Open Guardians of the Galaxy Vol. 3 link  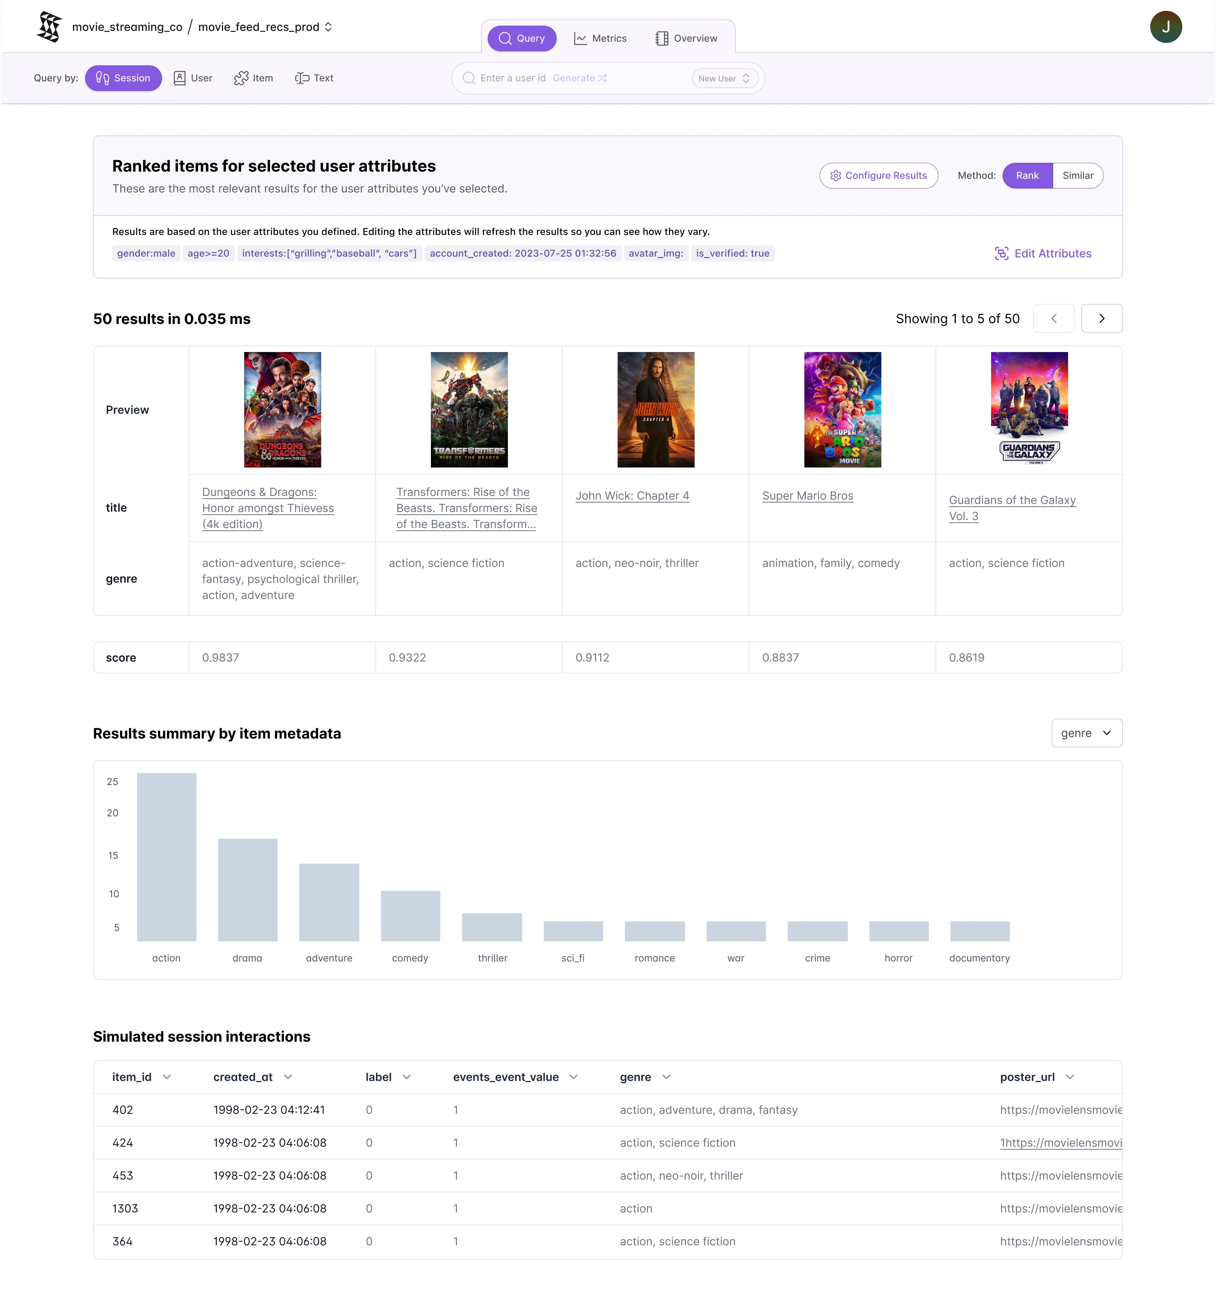(1012, 508)
